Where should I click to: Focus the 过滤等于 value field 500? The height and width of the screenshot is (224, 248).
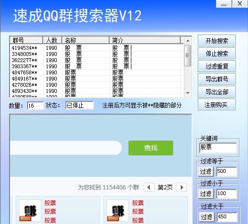click(x=227, y=171)
